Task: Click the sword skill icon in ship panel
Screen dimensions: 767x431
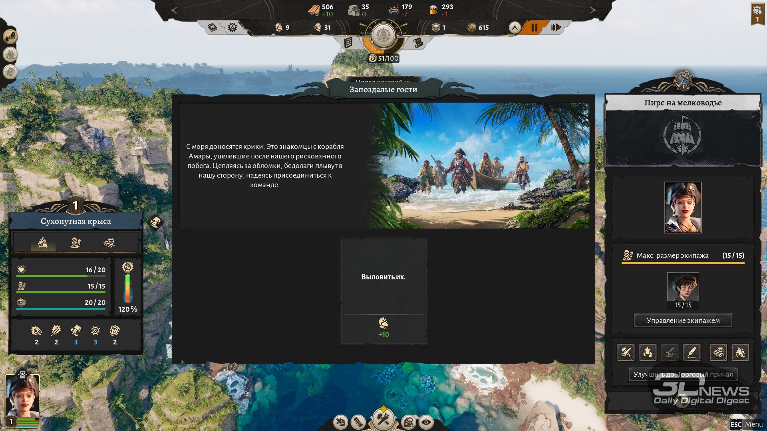Action: (x=56, y=330)
